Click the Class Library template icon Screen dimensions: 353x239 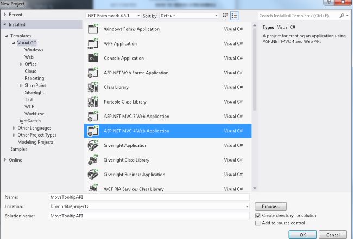click(93, 87)
